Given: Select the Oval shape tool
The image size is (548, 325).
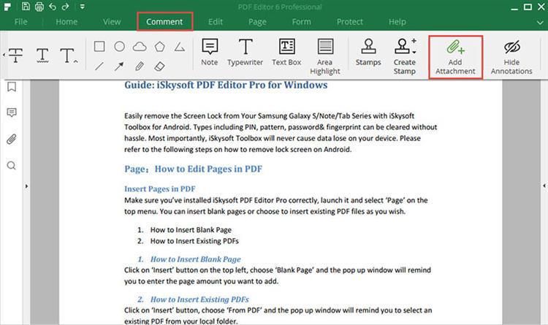Looking at the screenshot, I should tap(120, 46).
